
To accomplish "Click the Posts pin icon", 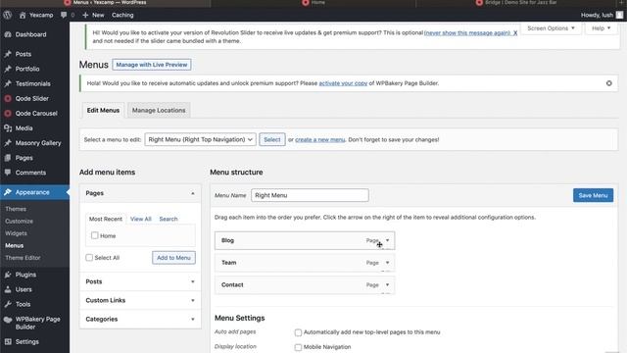I will (x=8, y=54).
